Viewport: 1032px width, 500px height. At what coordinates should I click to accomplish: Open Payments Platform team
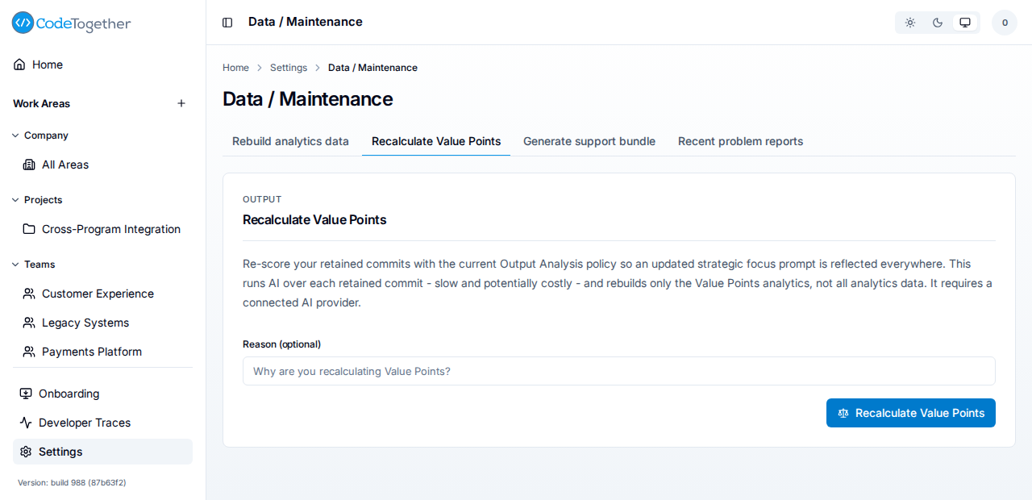tap(102, 352)
